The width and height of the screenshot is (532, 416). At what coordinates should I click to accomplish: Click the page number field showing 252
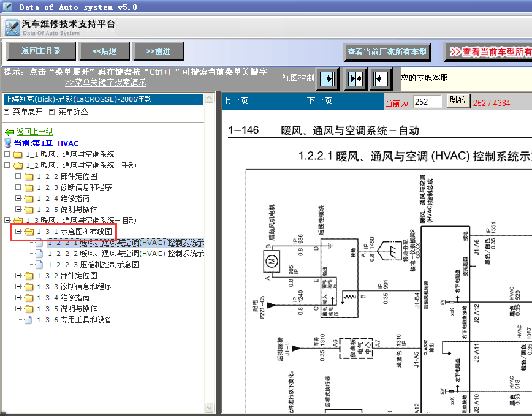[x=428, y=102]
